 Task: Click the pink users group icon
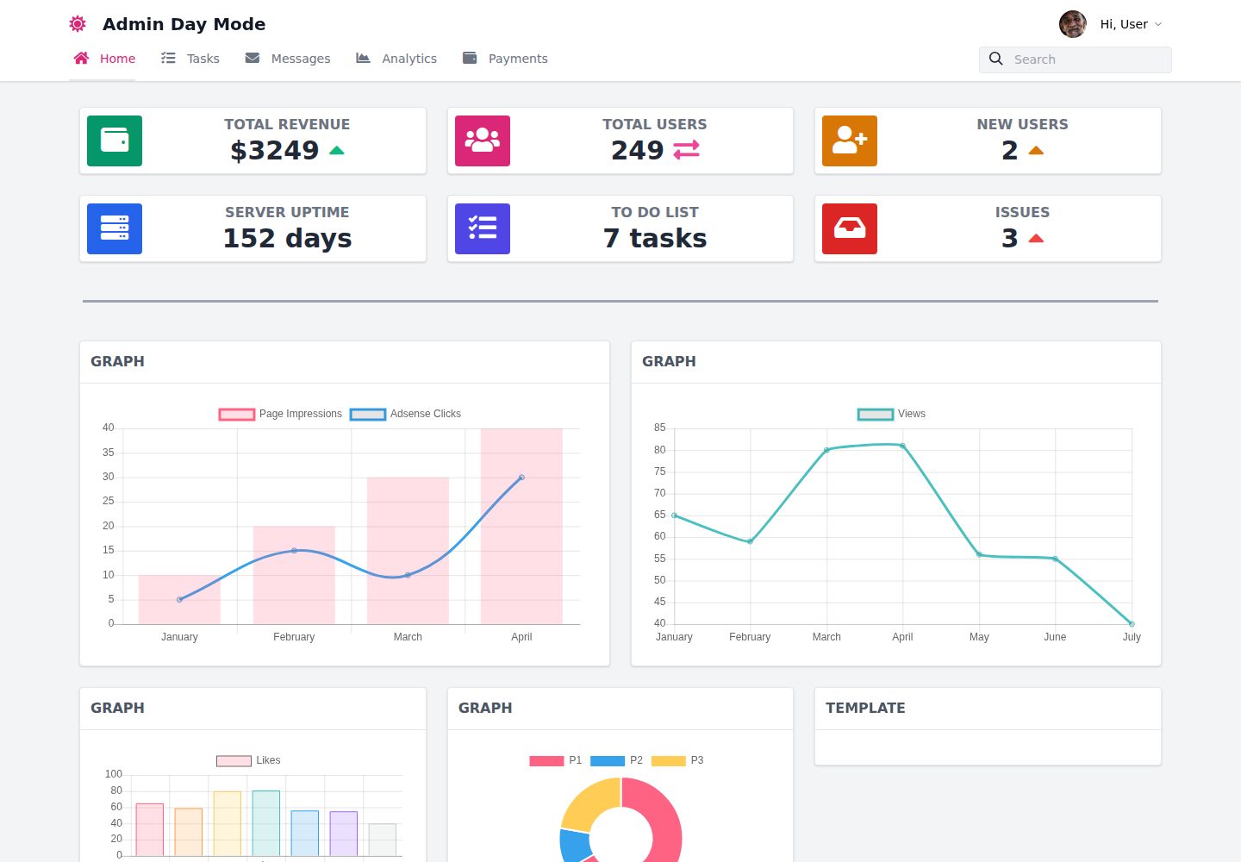click(x=483, y=141)
